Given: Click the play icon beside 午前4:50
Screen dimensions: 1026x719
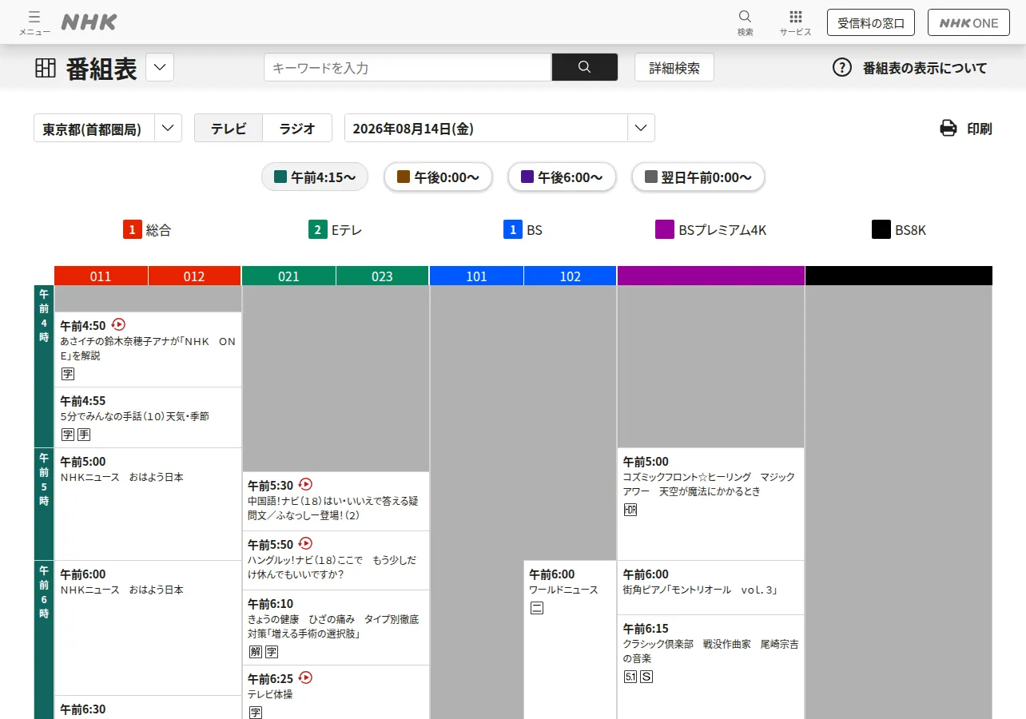Looking at the screenshot, I should coord(118,324).
